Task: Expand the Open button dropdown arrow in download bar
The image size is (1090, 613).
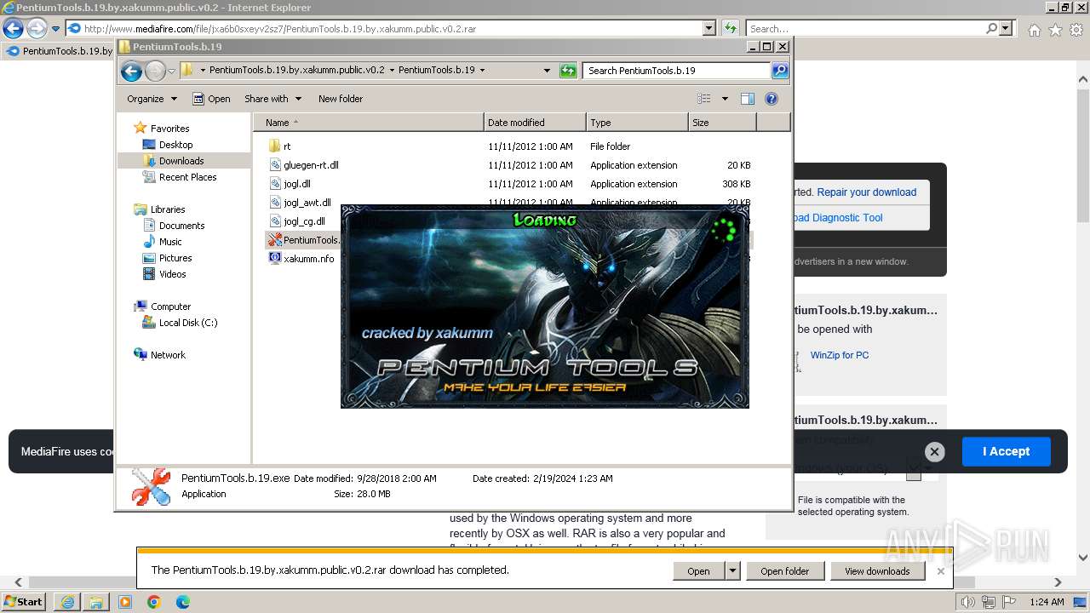Action: point(732,571)
